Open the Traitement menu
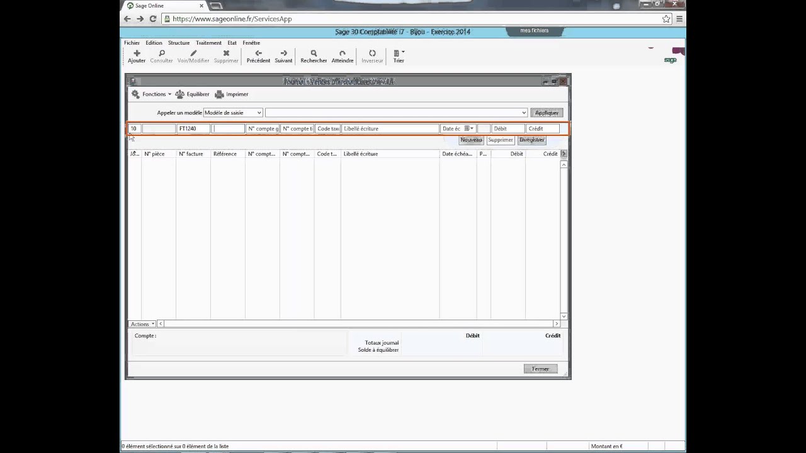Image resolution: width=806 pixels, height=453 pixels. click(208, 43)
